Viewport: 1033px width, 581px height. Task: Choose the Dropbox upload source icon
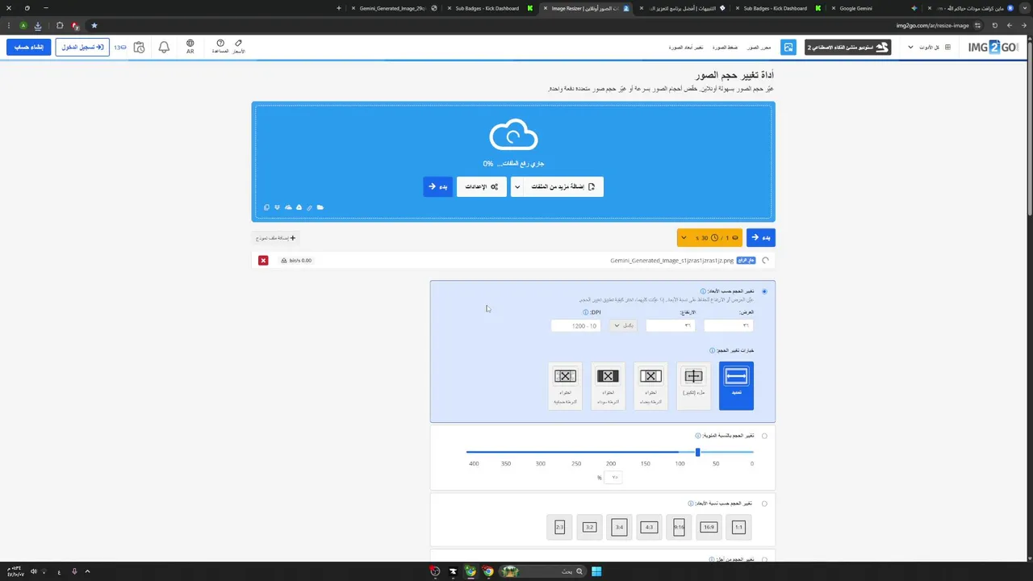click(x=277, y=207)
